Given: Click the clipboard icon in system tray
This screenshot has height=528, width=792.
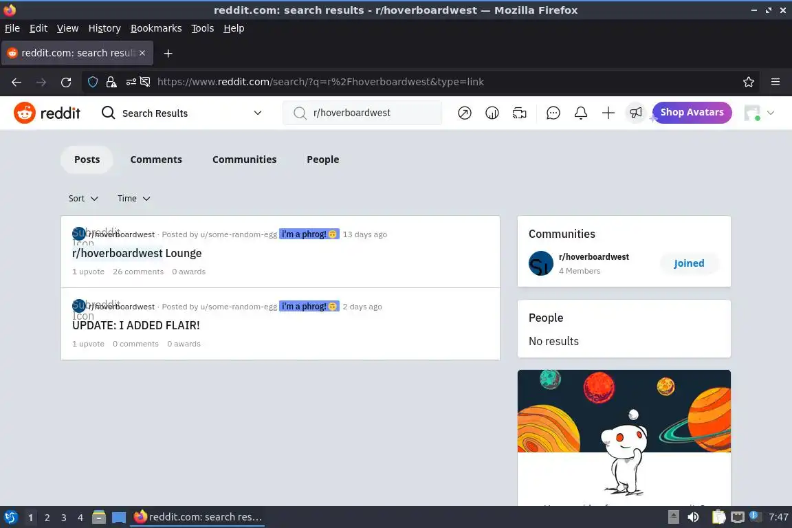Looking at the screenshot, I should (x=718, y=517).
